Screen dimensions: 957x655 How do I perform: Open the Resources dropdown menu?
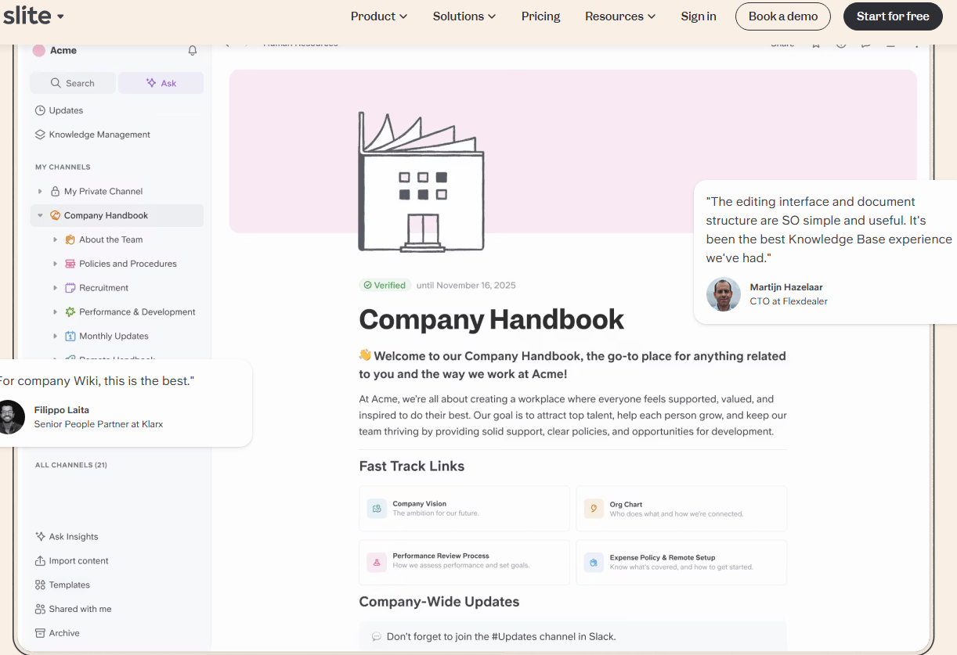[x=620, y=16]
